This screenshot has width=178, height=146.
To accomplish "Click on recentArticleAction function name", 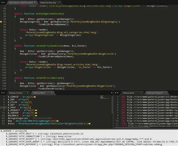I will click(48, 78).
